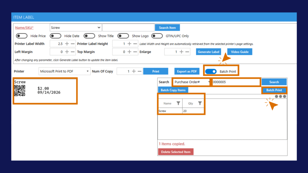This screenshot has height=173, width=308.
Task: Delete Selected Item from batch list
Action: (x=176, y=152)
